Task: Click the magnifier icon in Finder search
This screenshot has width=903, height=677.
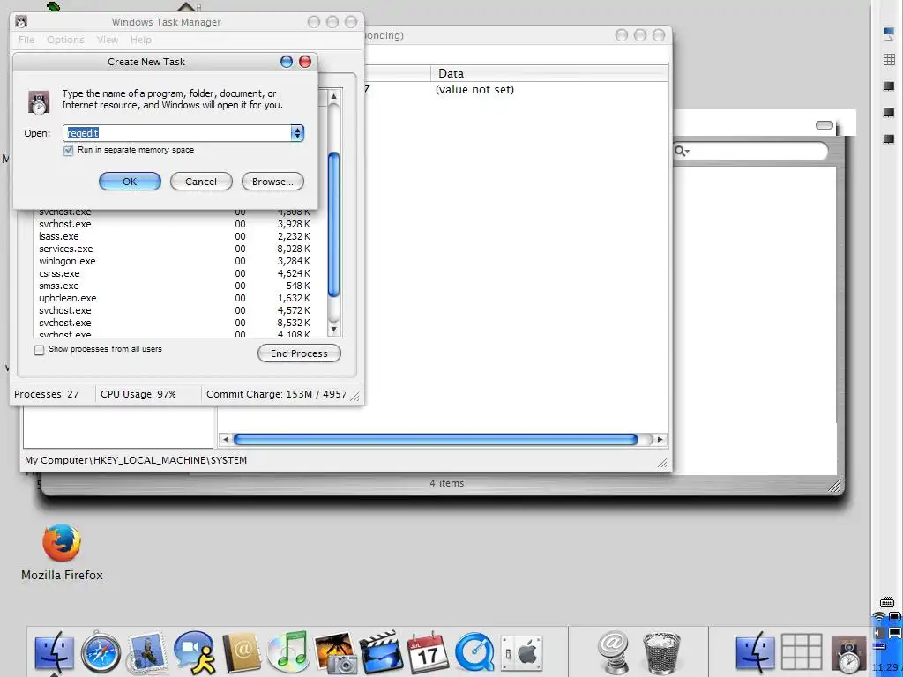Action: pos(682,151)
